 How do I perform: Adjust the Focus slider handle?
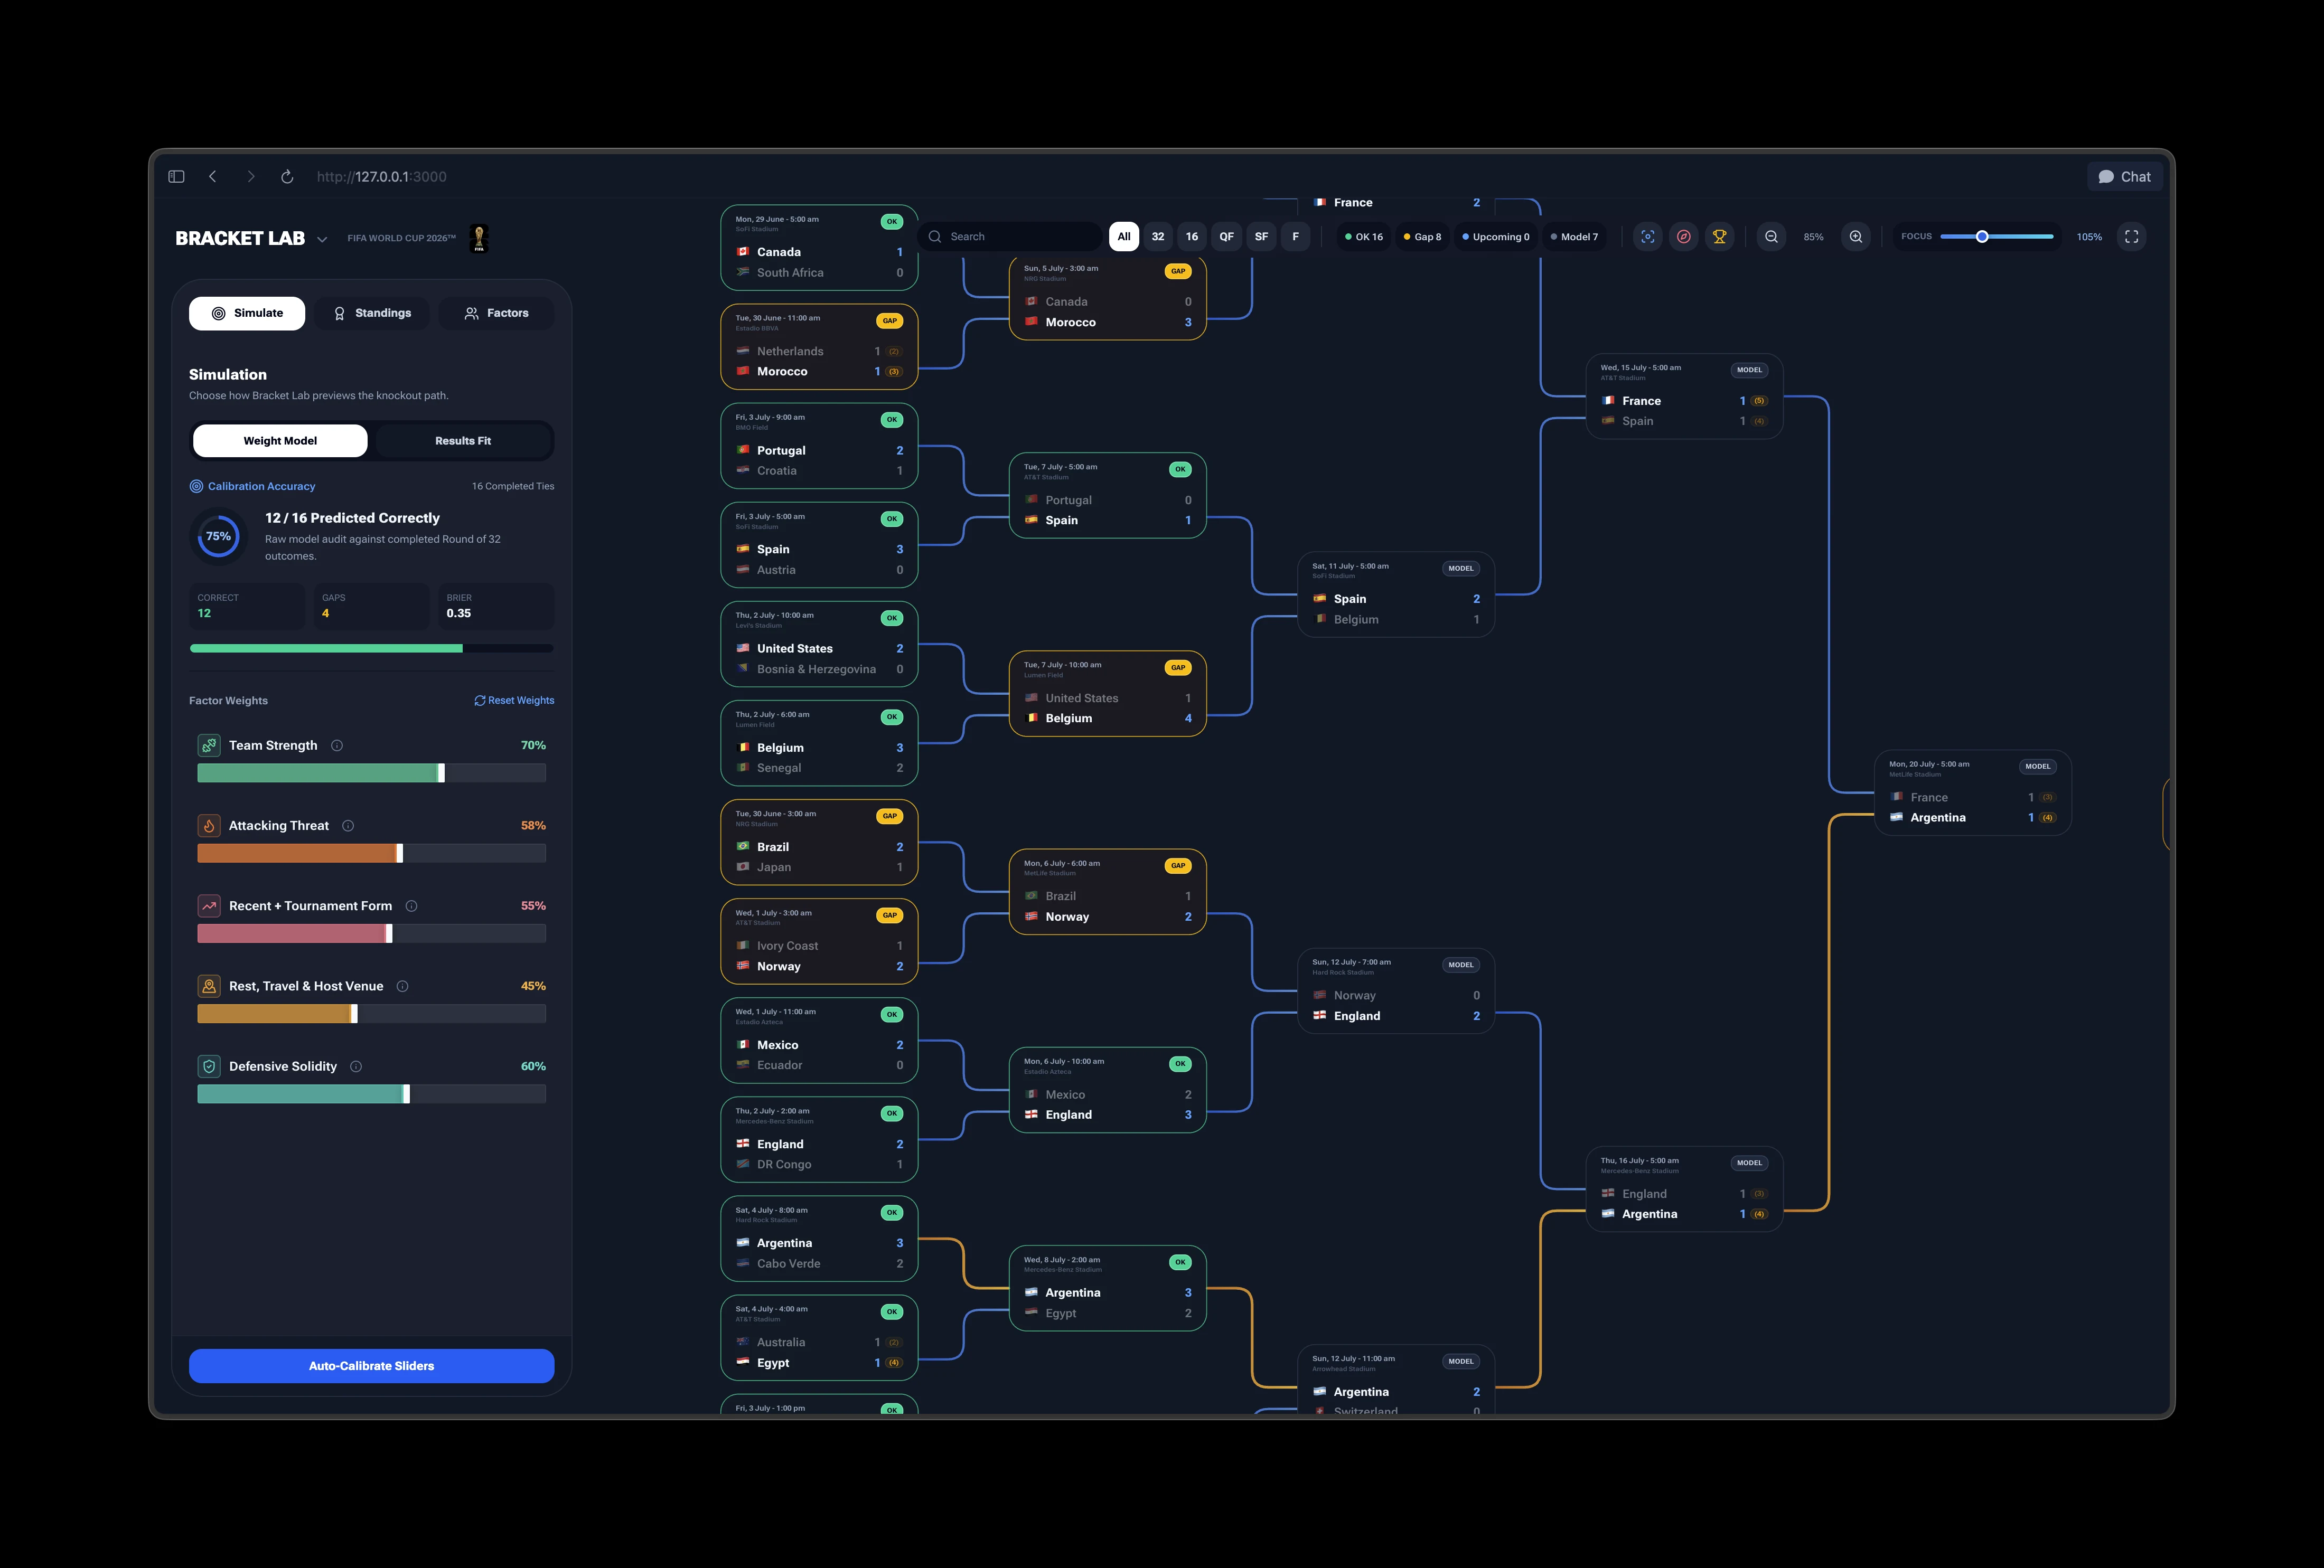(1981, 237)
